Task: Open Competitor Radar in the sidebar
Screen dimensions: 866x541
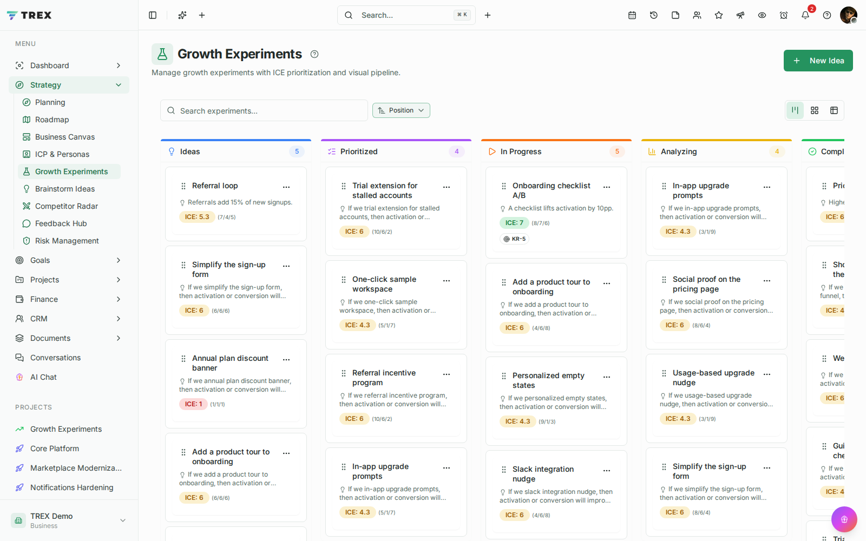Action: point(69,206)
